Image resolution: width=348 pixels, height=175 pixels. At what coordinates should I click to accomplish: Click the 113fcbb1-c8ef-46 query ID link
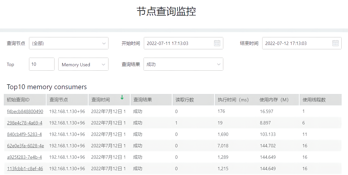click(25, 168)
